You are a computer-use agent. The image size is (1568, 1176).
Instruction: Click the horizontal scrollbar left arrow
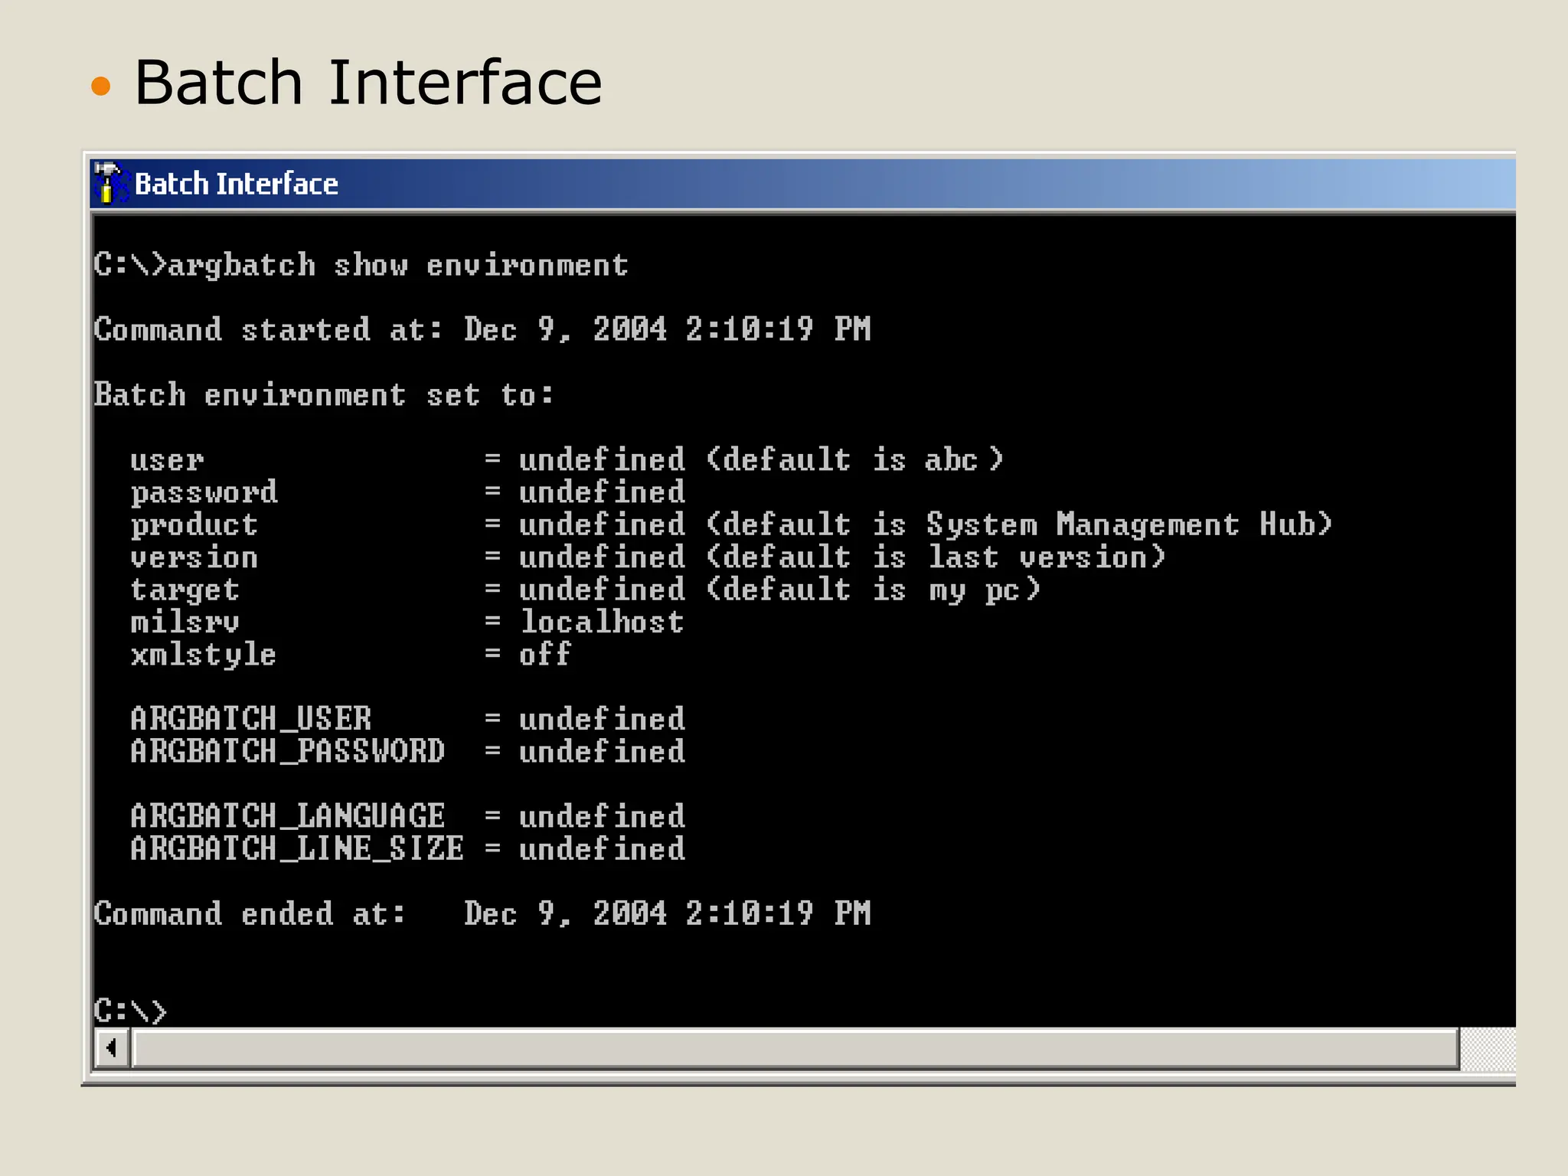pos(113,1047)
